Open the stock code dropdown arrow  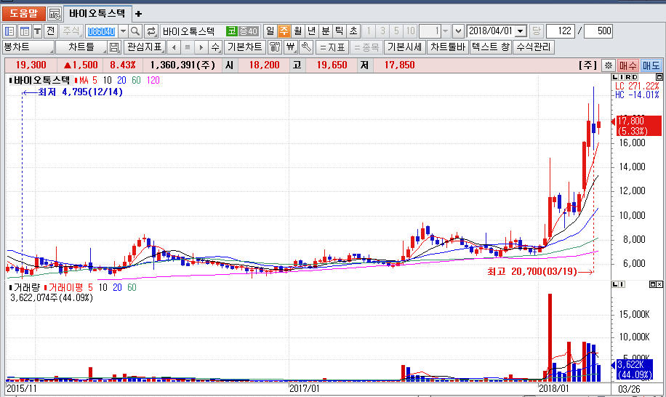pos(122,31)
